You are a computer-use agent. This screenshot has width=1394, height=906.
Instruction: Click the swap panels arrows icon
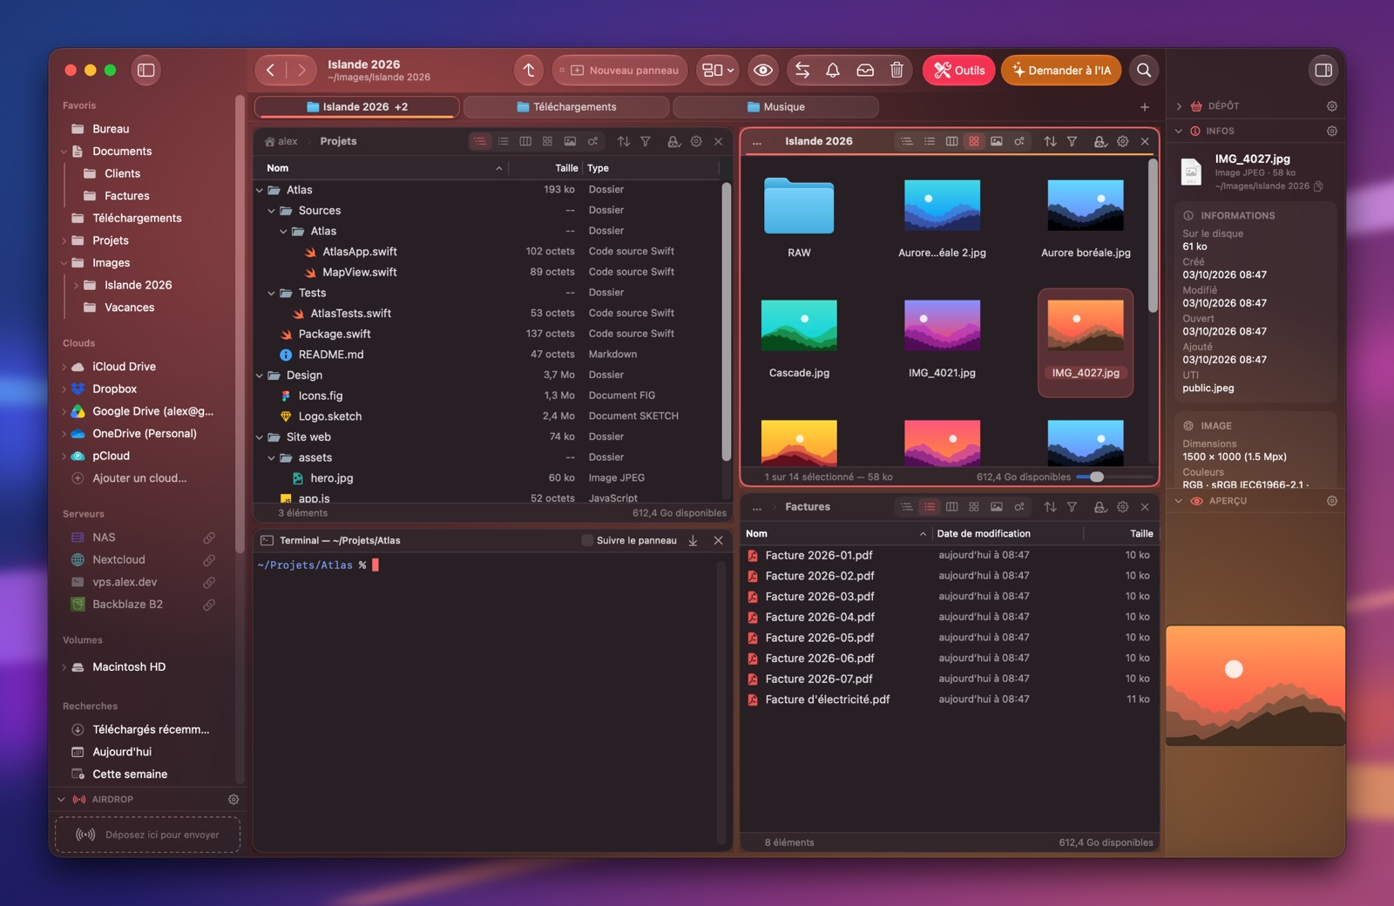click(x=802, y=70)
